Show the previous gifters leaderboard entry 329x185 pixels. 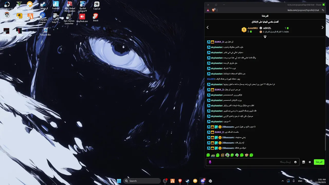pyautogui.click(x=208, y=27)
